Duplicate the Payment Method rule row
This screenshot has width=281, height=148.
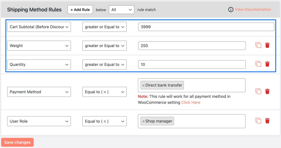(258, 91)
